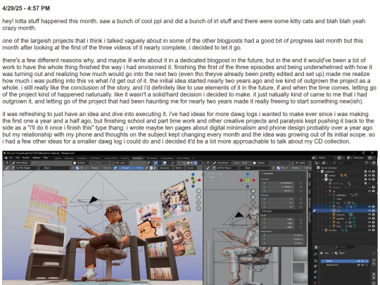Screen dimensions: 380x285
Task: Move material slot up arrow
Action: (374, 275)
